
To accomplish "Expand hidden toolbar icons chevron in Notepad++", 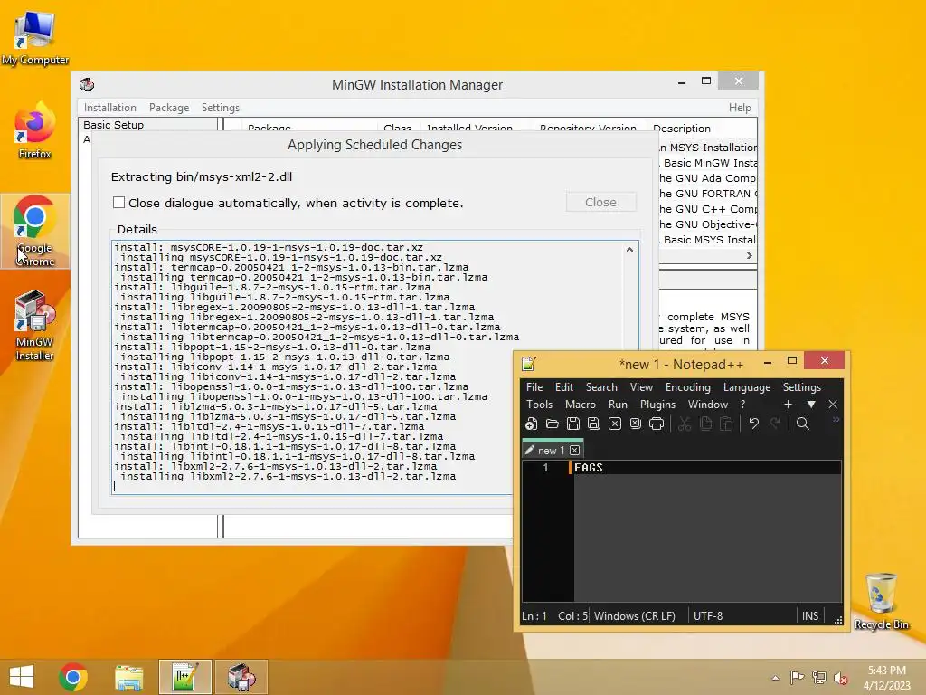I will [x=836, y=420].
